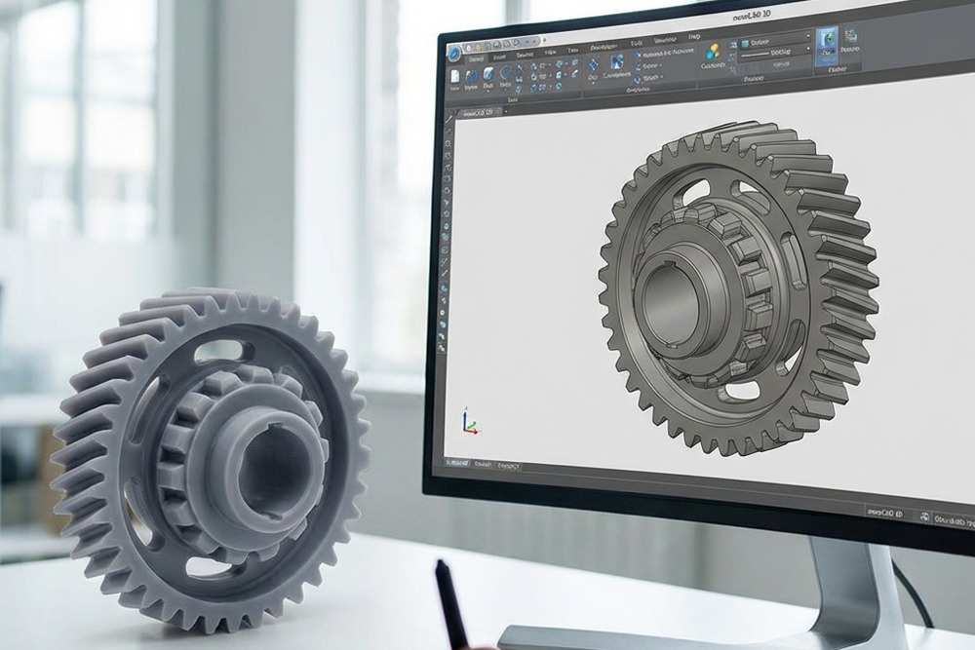Click the XYZ coordinate axes widget in the viewport

coord(467,422)
